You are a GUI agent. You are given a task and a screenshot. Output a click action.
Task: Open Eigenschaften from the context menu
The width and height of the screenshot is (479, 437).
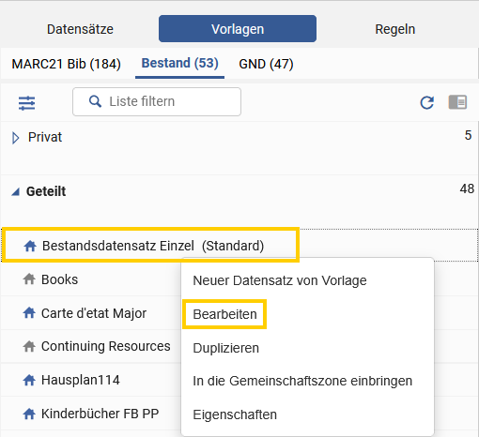click(235, 414)
